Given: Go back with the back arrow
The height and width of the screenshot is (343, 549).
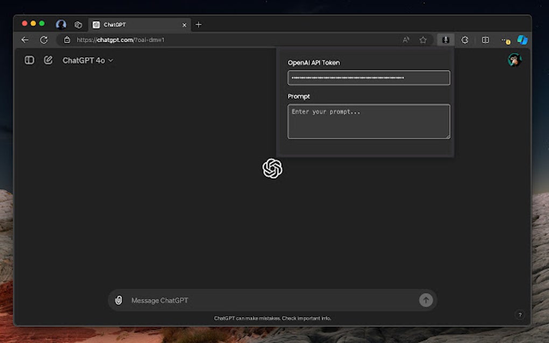Looking at the screenshot, I should coord(25,40).
